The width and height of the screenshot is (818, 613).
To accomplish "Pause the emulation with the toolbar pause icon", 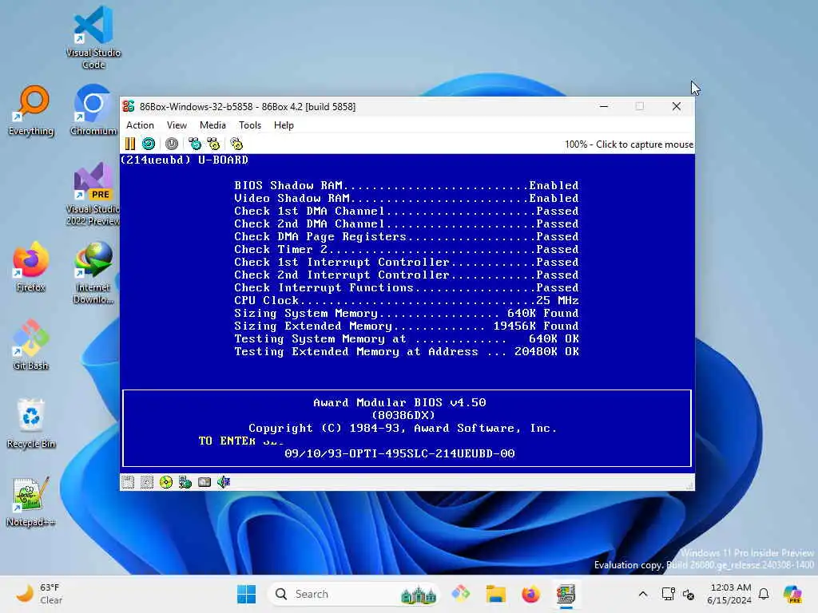I will (130, 144).
